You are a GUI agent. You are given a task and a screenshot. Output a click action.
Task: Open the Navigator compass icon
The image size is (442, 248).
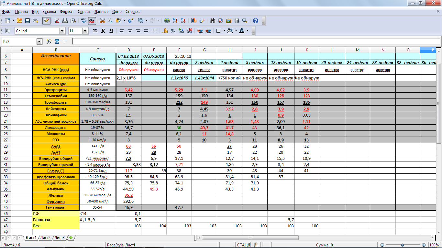(x=221, y=21)
